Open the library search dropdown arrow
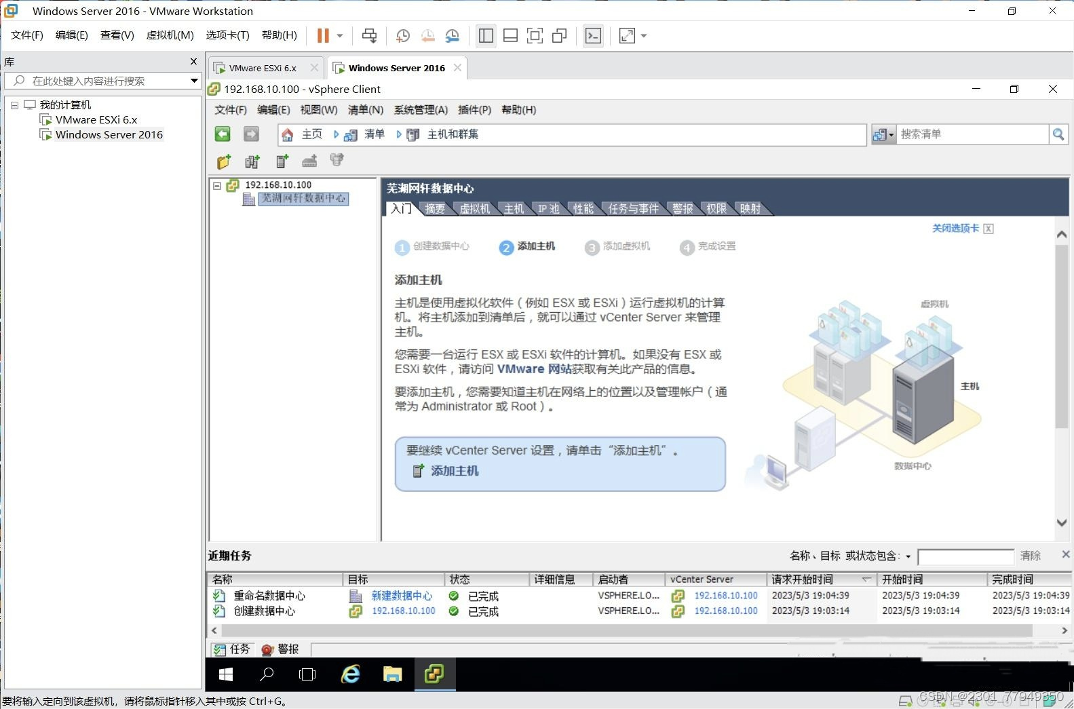 click(x=194, y=81)
